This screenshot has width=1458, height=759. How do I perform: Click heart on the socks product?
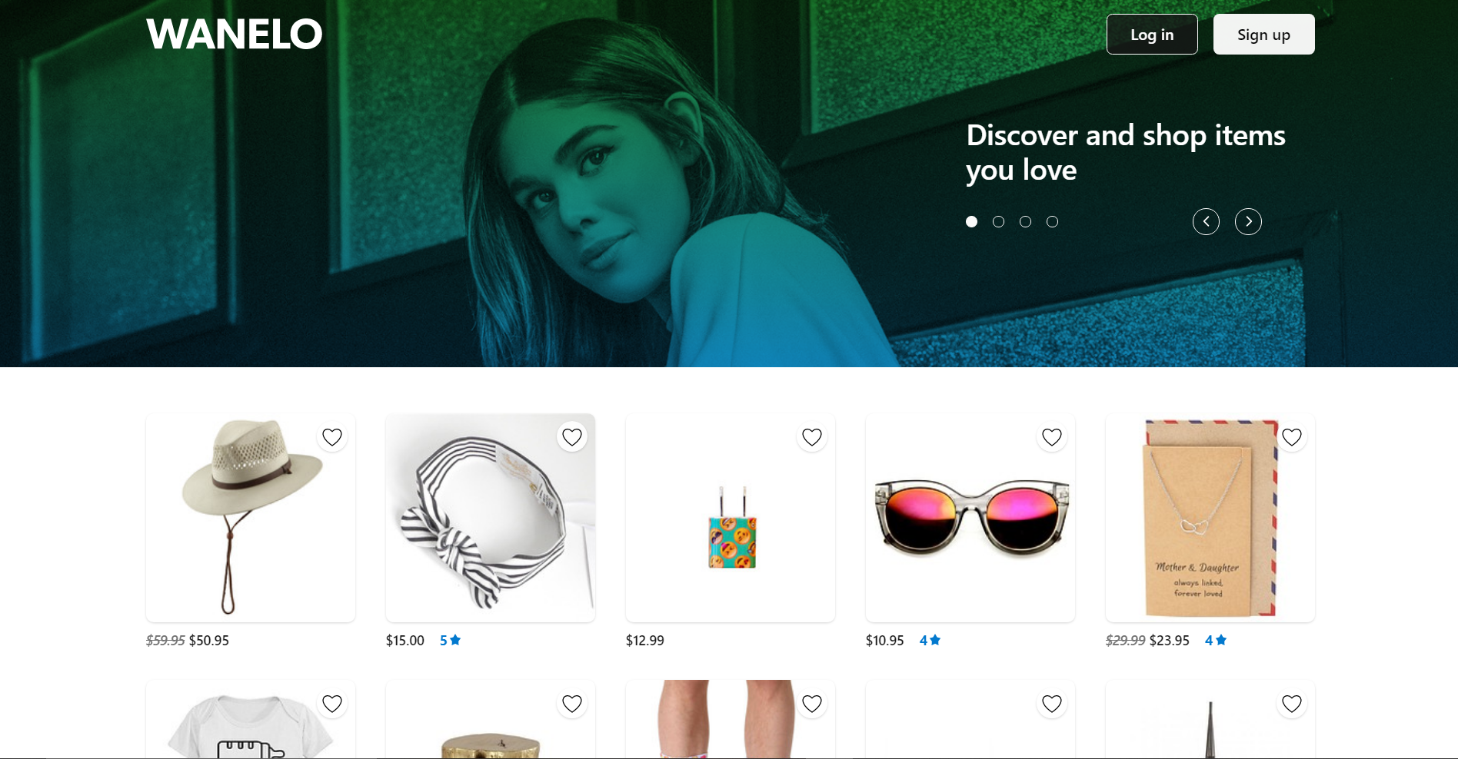(812, 704)
